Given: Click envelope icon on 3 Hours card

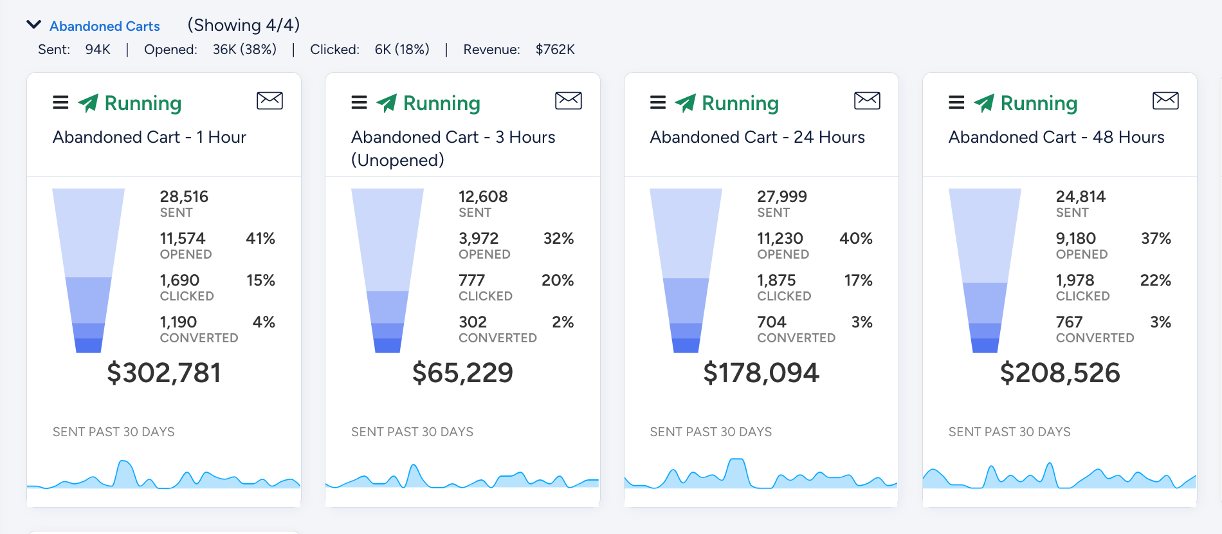Looking at the screenshot, I should click(569, 100).
